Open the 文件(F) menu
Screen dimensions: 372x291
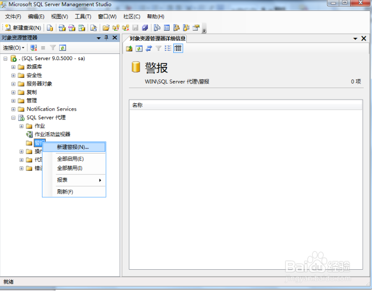pyautogui.click(x=13, y=17)
